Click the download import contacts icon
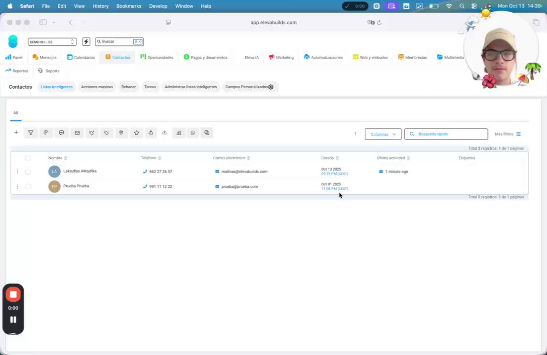 pos(164,133)
